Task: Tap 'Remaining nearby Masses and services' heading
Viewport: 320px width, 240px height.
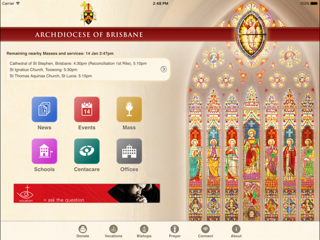Action: pyautogui.click(x=60, y=53)
